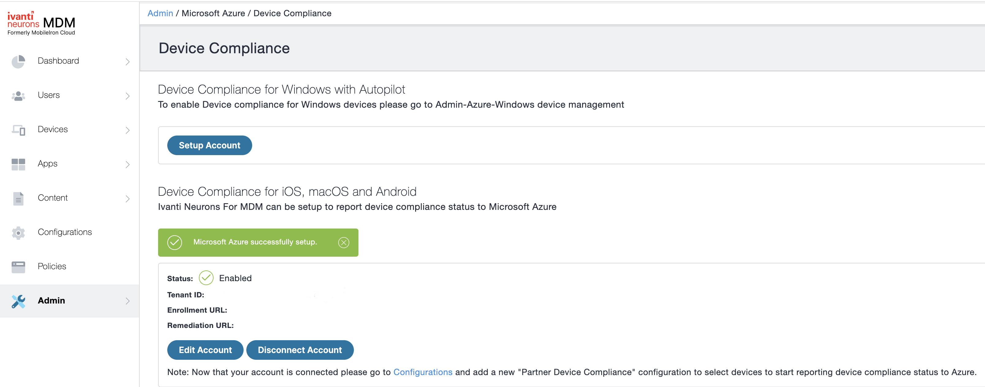Screen dimensions: 985x387
Task: Click the "Tenant ID:" label
Action: pyautogui.click(x=185, y=295)
